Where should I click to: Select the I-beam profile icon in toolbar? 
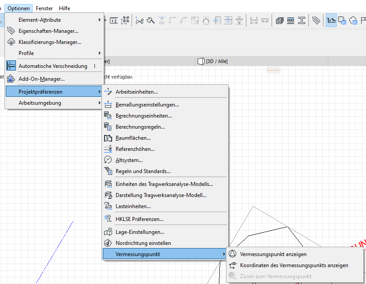point(302,20)
